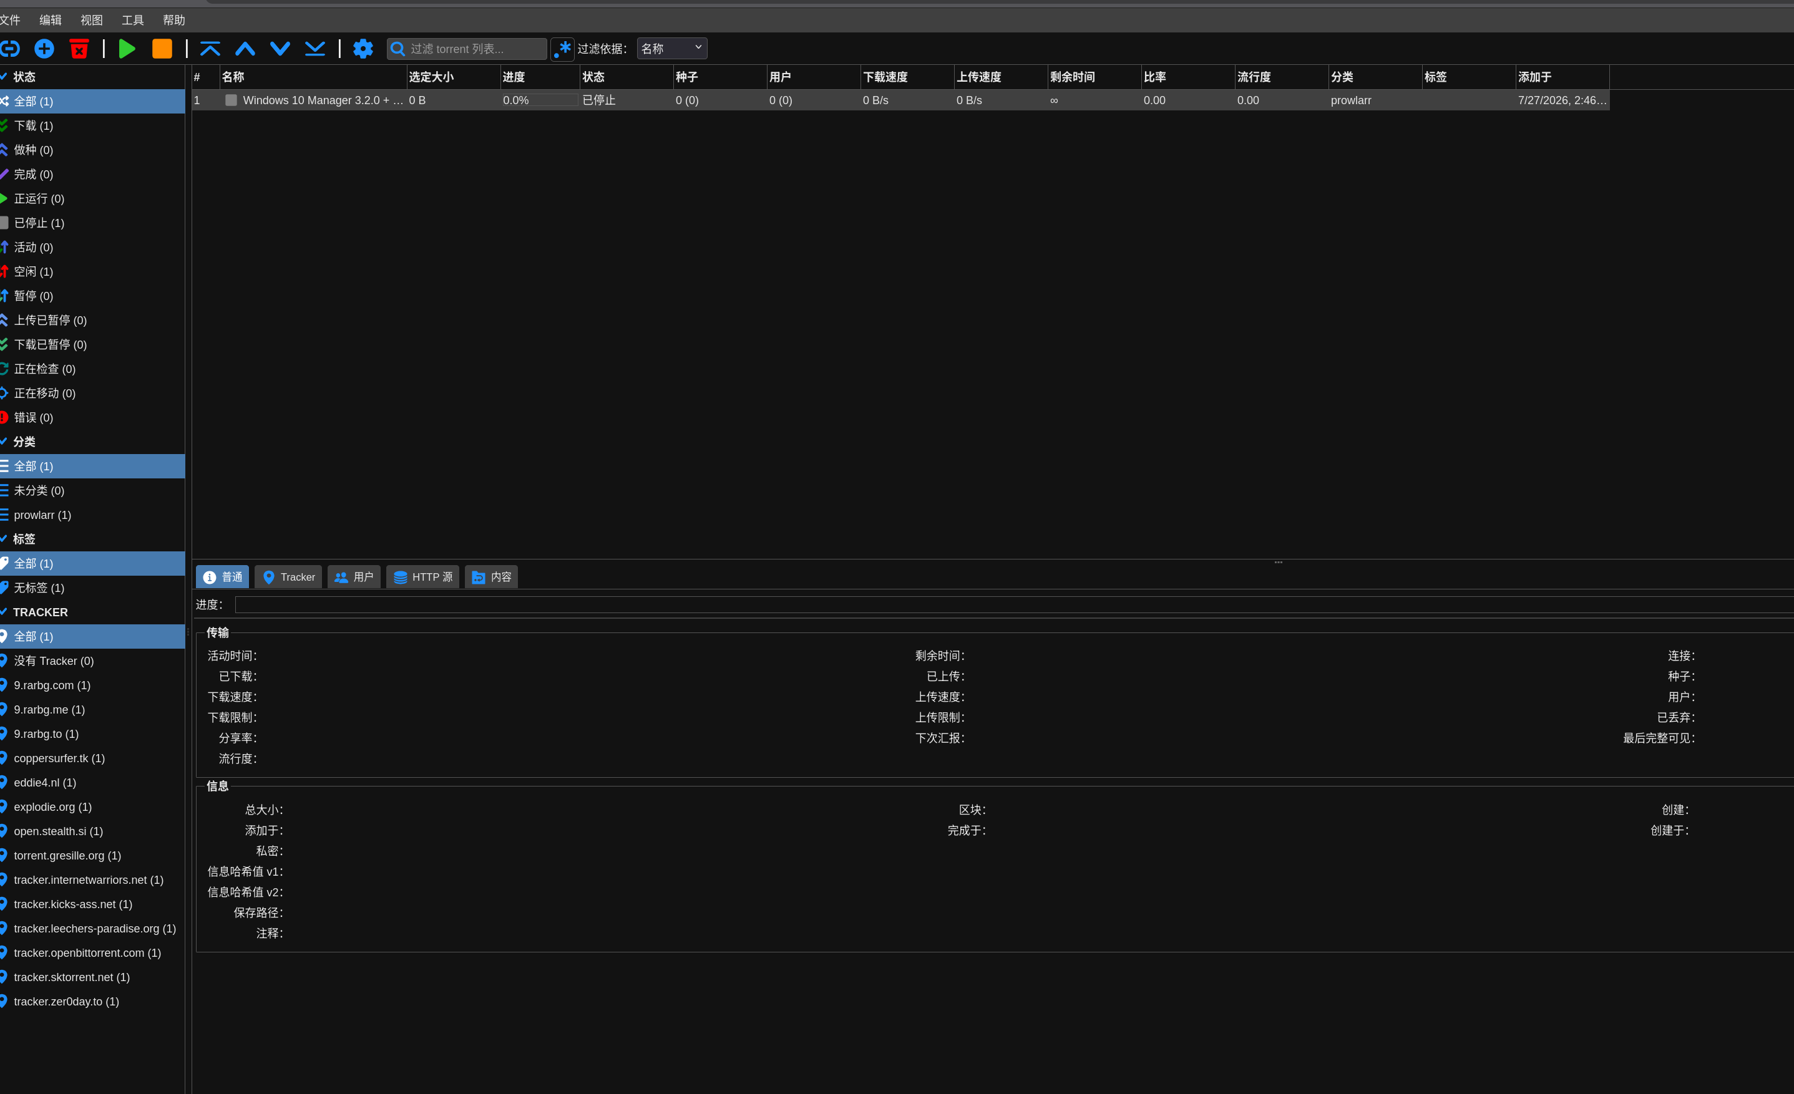Screen dimensions: 1794x1094
Task: Click the details panel splitter handle
Action: [1279, 562]
